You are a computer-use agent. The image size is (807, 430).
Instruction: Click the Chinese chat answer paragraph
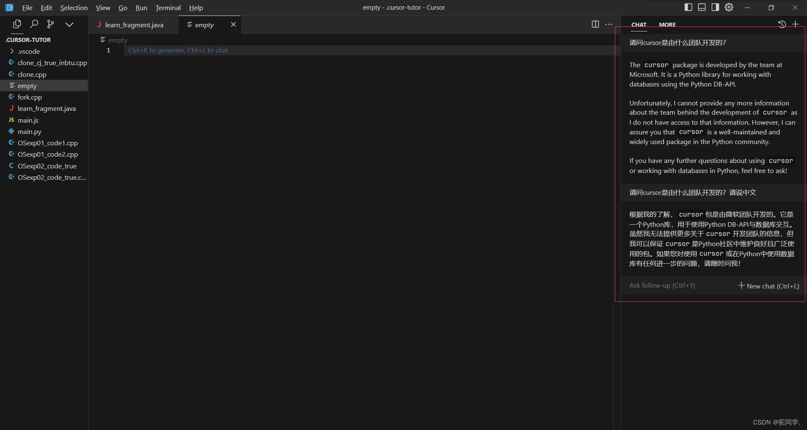pyautogui.click(x=712, y=239)
